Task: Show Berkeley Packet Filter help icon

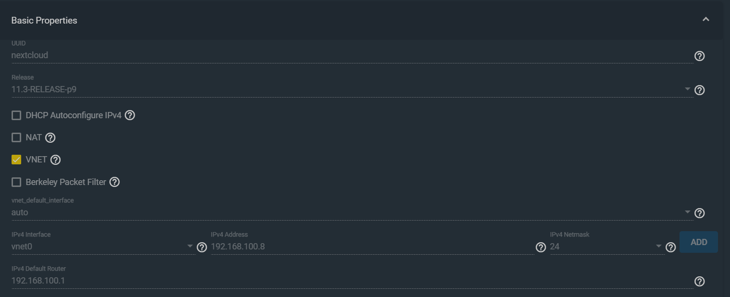Action: 115,182
